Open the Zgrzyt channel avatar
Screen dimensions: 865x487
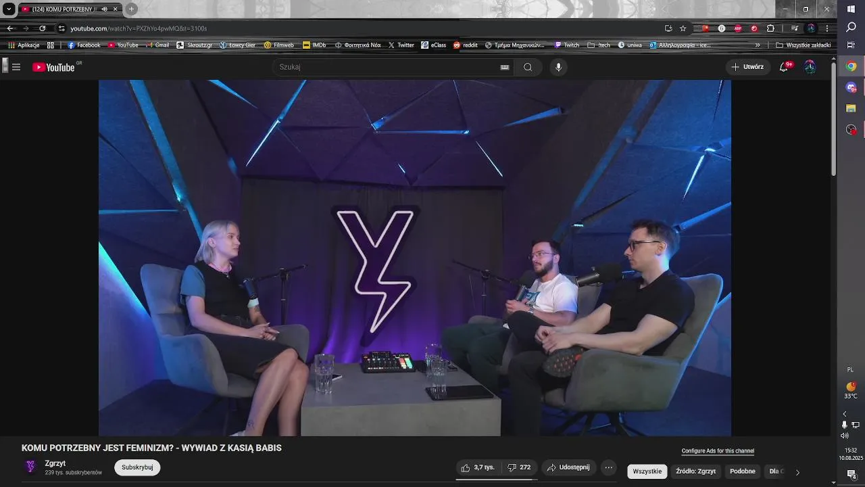pyautogui.click(x=30, y=467)
